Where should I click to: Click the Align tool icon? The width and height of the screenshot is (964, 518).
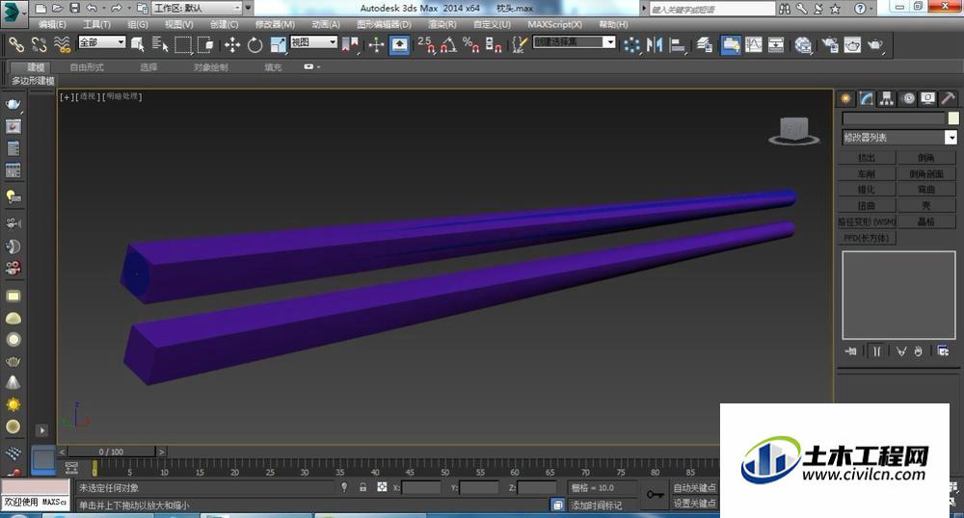pyautogui.click(x=677, y=44)
